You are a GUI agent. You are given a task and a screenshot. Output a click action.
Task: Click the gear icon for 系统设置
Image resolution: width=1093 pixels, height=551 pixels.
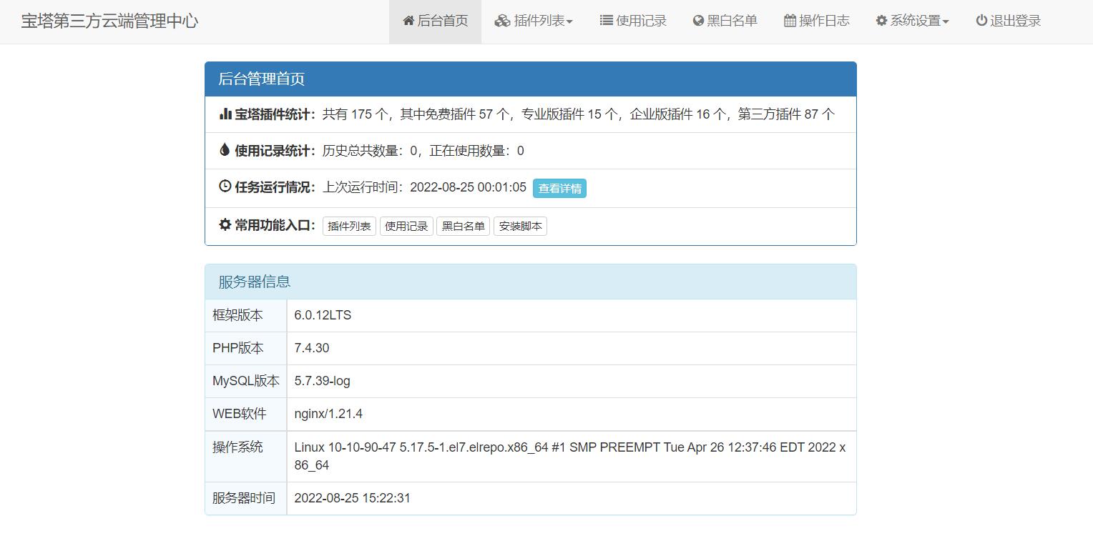coord(881,21)
